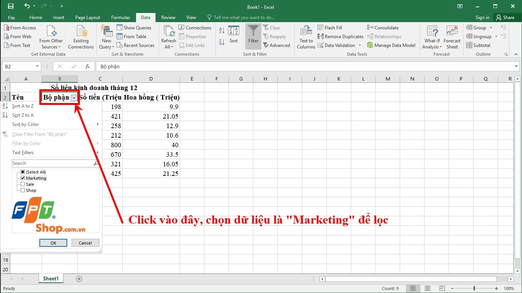Switch to the Insert tab
Screen dimensions: 522x293
click(58, 18)
